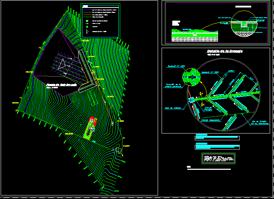Click the white arrow symbol in the legend
This screenshot has height=199, width=274.
(x=87, y=23)
